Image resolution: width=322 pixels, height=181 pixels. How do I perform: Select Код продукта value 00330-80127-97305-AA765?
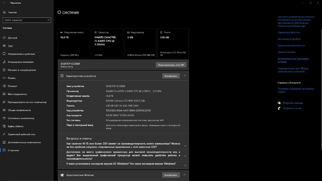pos(120,115)
